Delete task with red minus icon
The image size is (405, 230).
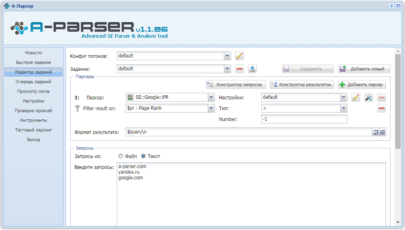pos(240,69)
